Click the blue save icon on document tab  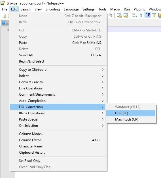pos(3,23)
